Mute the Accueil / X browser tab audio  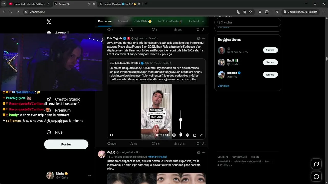coord(89,4)
